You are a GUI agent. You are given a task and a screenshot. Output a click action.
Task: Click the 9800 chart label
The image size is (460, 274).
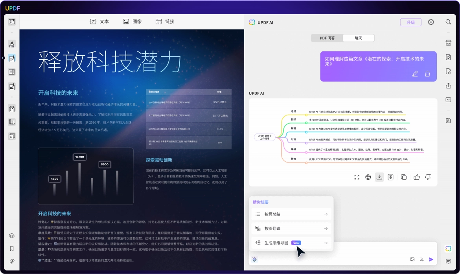(105, 164)
